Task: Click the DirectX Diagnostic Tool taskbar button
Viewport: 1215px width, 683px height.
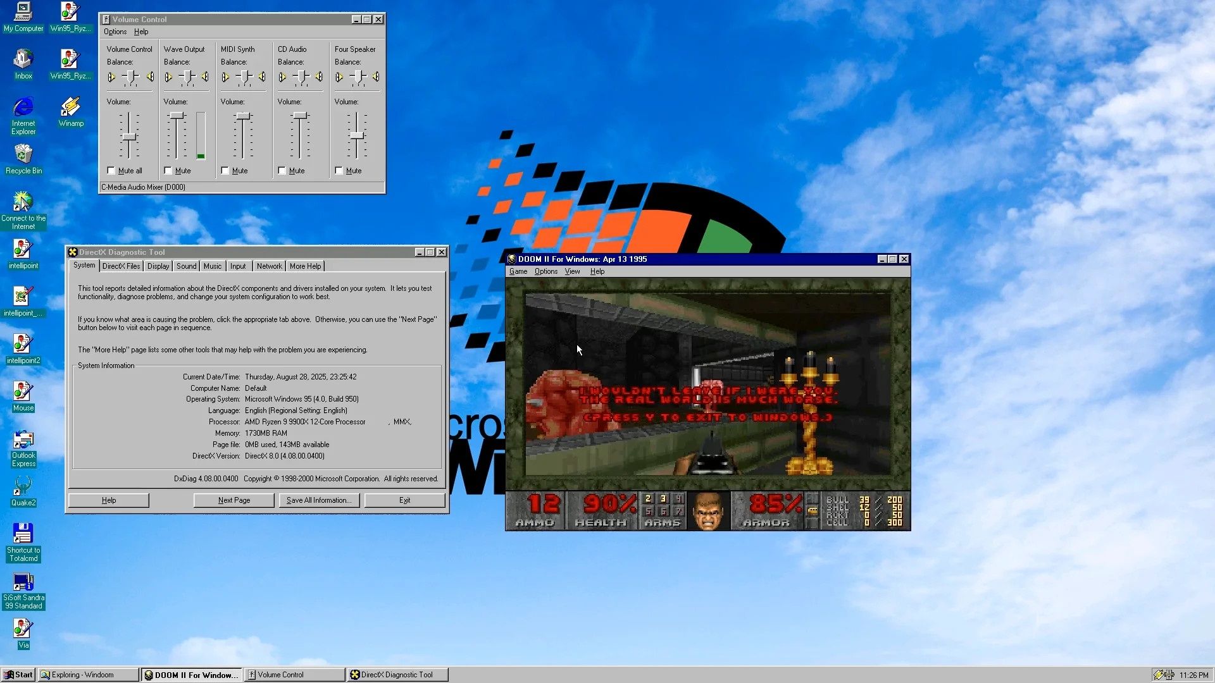Action: pos(398,675)
